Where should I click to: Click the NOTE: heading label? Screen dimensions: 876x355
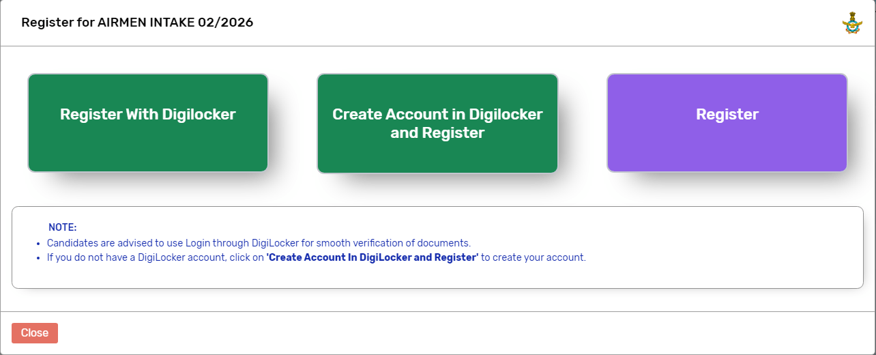[x=63, y=227]
